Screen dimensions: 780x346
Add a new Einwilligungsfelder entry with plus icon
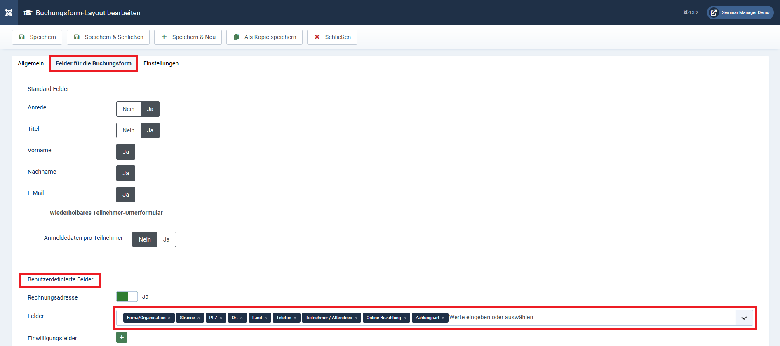tap(122, 337)
